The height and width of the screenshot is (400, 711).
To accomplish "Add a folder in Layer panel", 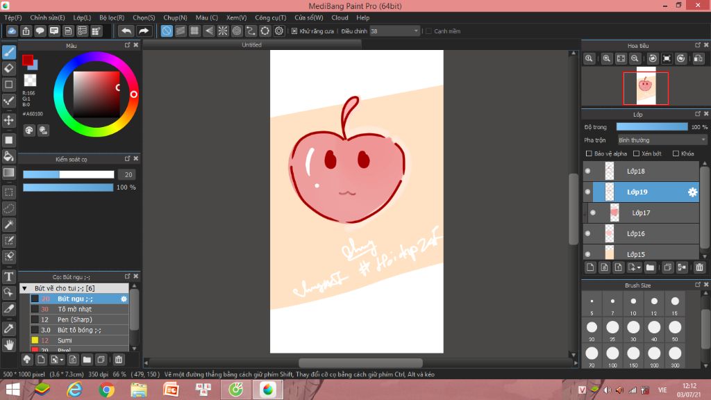I will click(x=650, y=267).
